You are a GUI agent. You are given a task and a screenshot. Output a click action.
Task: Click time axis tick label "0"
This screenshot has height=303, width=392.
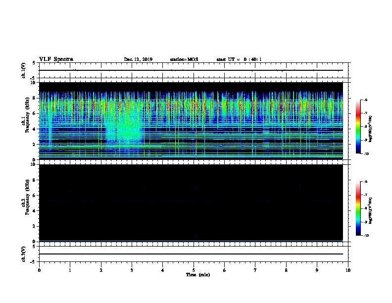coord(39,270)
